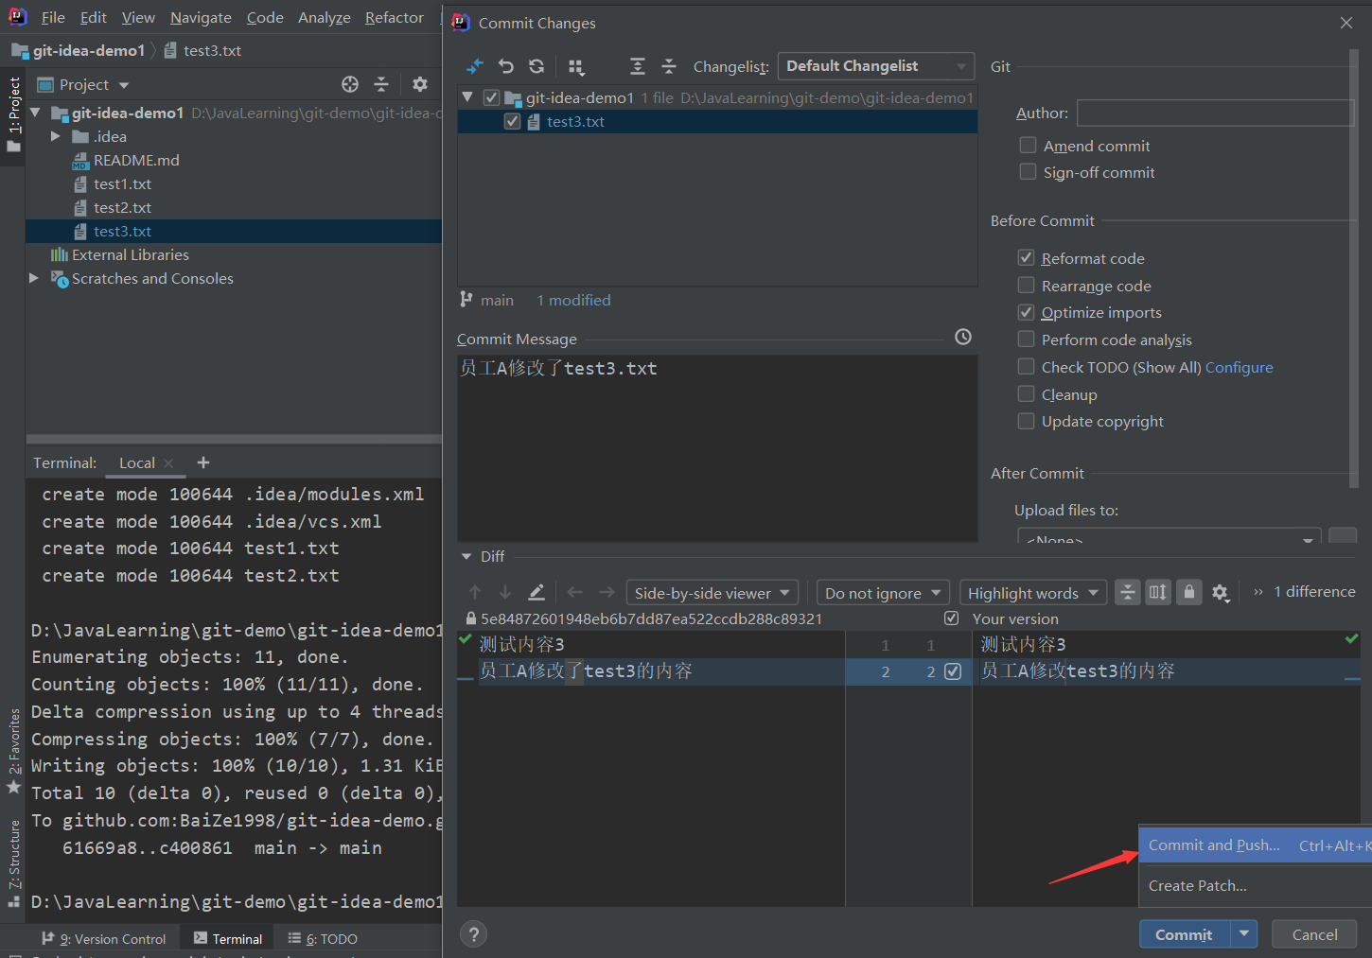Select Commit and Push menu entry
Screen dimensions: 1372x958
(1214, 845)
